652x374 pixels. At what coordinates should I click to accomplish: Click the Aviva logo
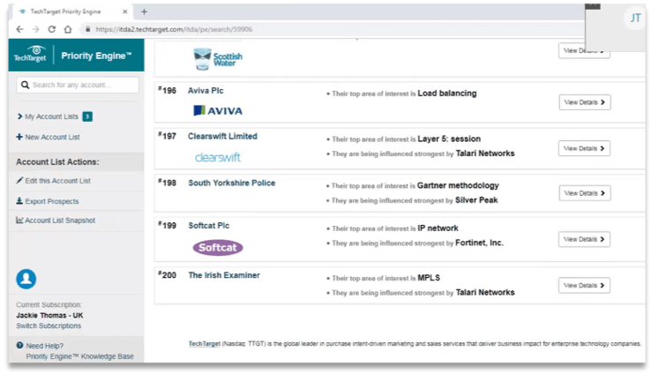coord(218,110)
